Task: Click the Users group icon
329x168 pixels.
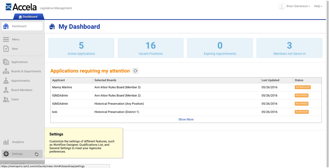Action: [6, 99]
